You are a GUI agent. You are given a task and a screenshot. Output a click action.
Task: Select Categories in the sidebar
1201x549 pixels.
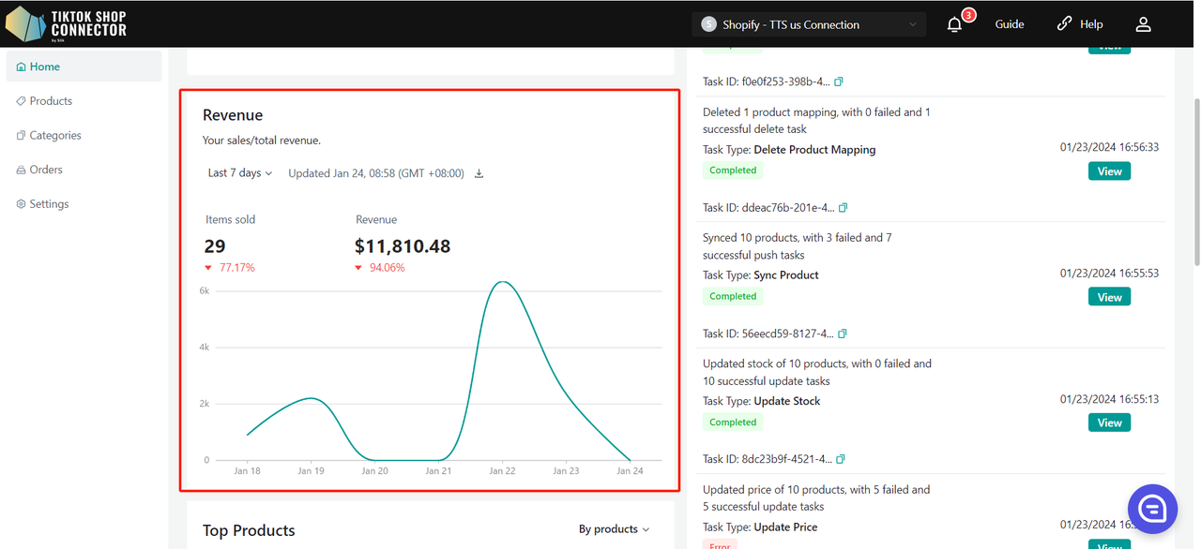click(x=54, y=136)
